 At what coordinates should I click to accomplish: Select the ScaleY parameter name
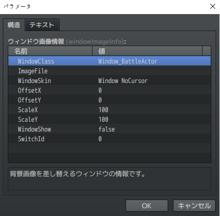(28, 119)
